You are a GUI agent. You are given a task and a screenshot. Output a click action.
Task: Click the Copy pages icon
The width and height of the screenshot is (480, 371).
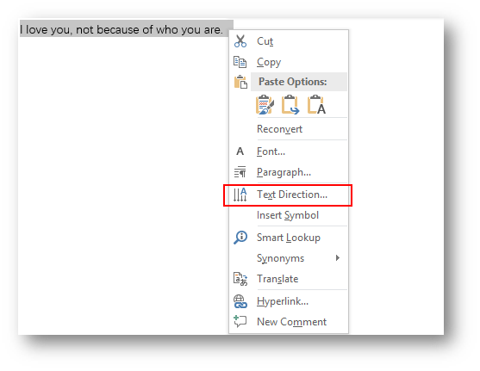click(240, 62)
